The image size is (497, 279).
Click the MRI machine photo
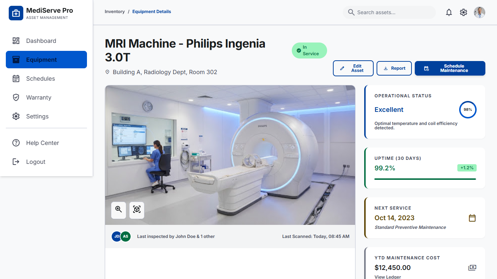(230, 155)
